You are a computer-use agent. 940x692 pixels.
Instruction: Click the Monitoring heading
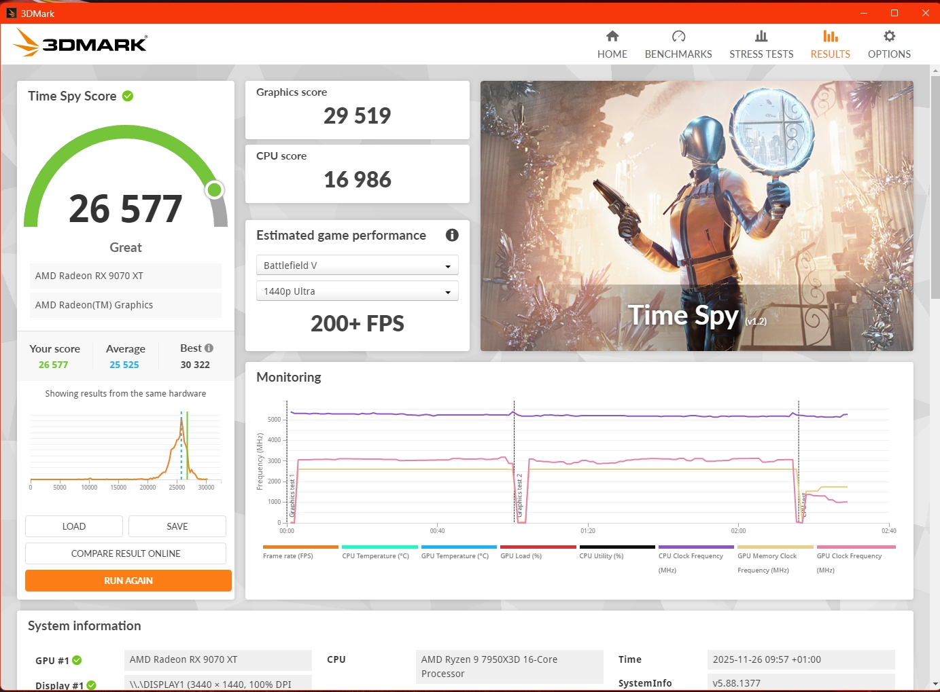coord(289,377)
